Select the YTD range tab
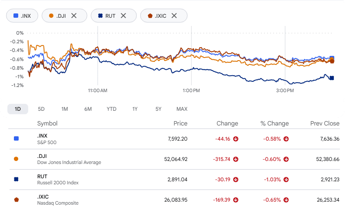The image size is (346, 212). click(112, 109)
